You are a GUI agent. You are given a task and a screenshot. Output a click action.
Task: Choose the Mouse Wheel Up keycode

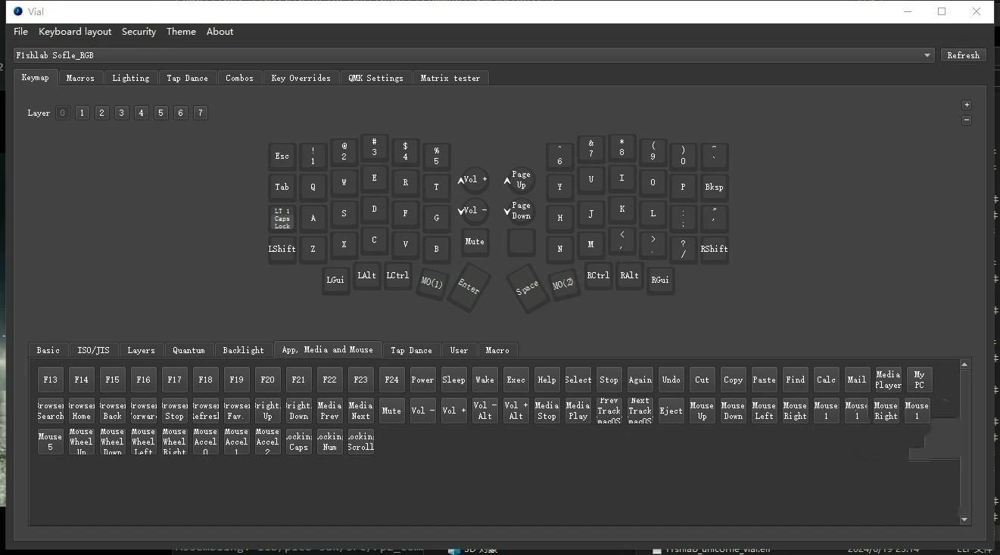point(81,442)
